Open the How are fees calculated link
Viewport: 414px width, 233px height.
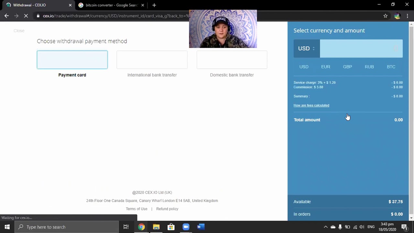click(x=311, y=105)
